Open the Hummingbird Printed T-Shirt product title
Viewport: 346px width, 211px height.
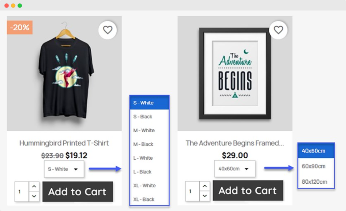[x=64, y=143]
